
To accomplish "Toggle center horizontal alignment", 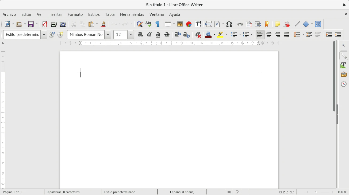I will pyautogui.click(x=269, y=35).
